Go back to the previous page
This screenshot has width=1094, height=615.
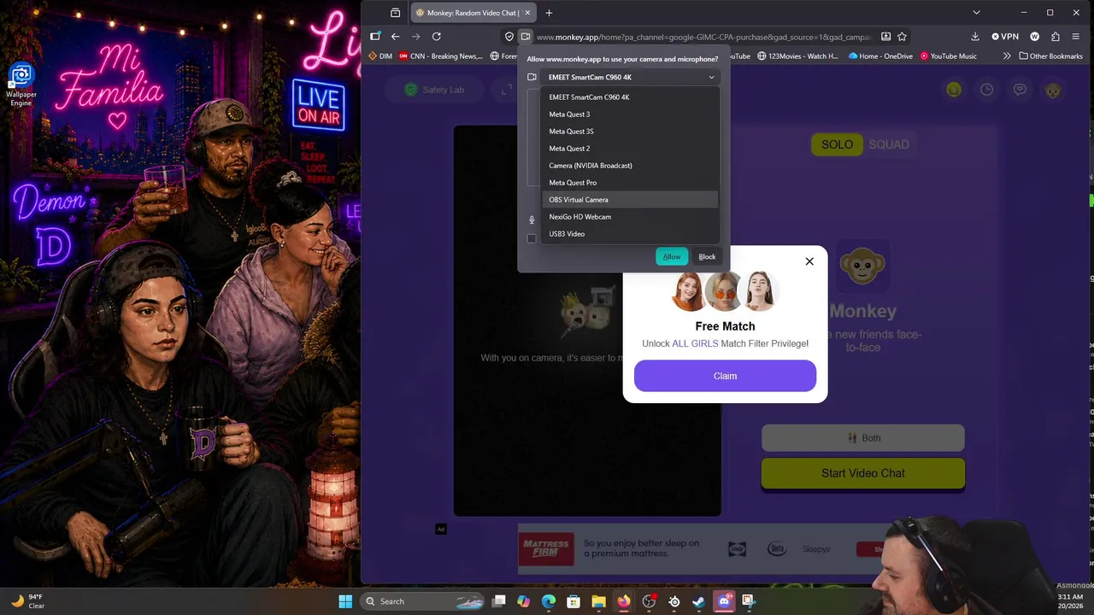pos(395,37)
